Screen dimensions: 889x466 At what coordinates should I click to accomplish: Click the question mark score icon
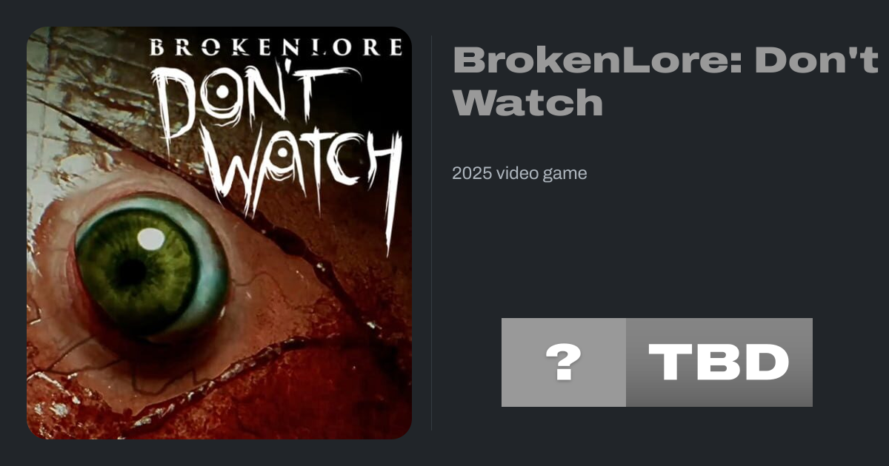564,362
